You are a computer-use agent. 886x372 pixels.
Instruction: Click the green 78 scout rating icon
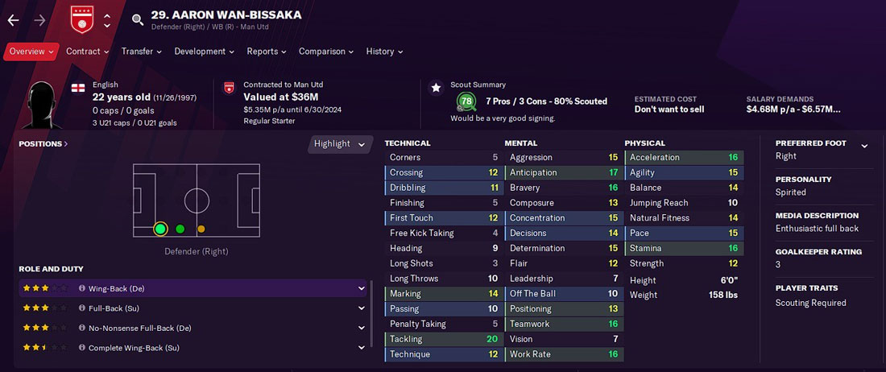click(x=466, y=101)
